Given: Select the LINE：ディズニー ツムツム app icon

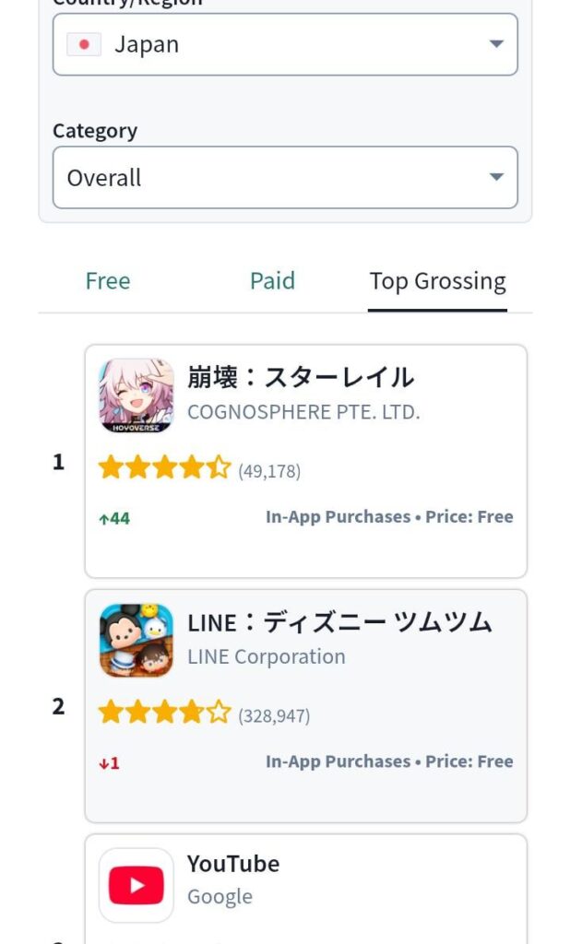Looking at the screenshot, I should point(135,640).
